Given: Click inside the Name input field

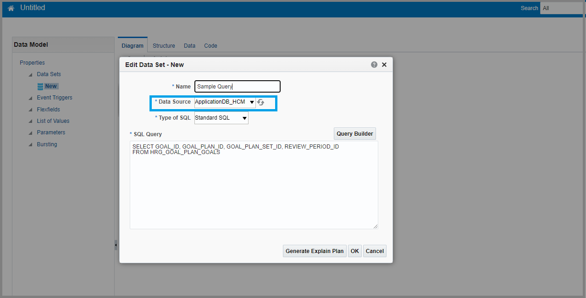Looking at the screenshot, I should (x=237, y=86).
